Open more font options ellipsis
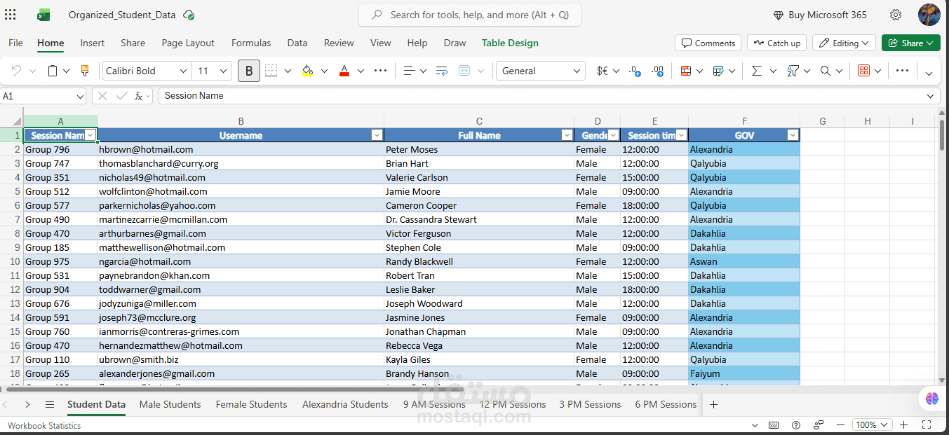This screenshot has width=949, height=435. (380, 71)
